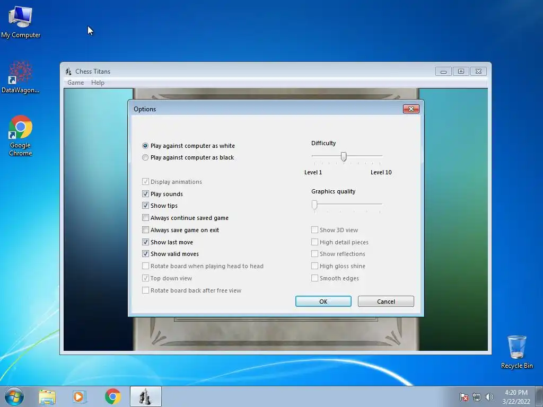
Task: Click the Difficulty slider thumb
Action: 344,156
